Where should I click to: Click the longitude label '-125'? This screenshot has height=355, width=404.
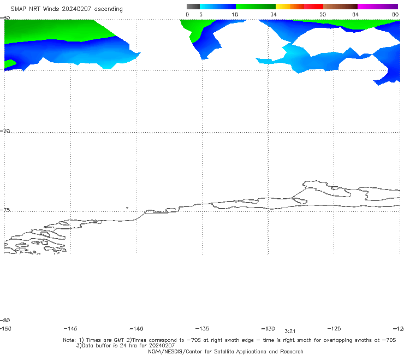pyautogui.click(x=334, y=328)
